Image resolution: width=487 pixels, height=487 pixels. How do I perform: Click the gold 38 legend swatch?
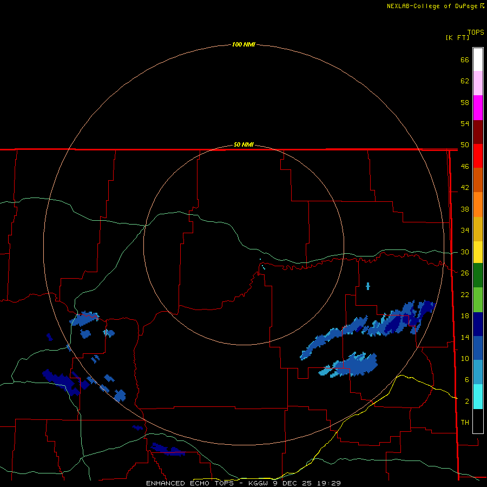(478, 229)
